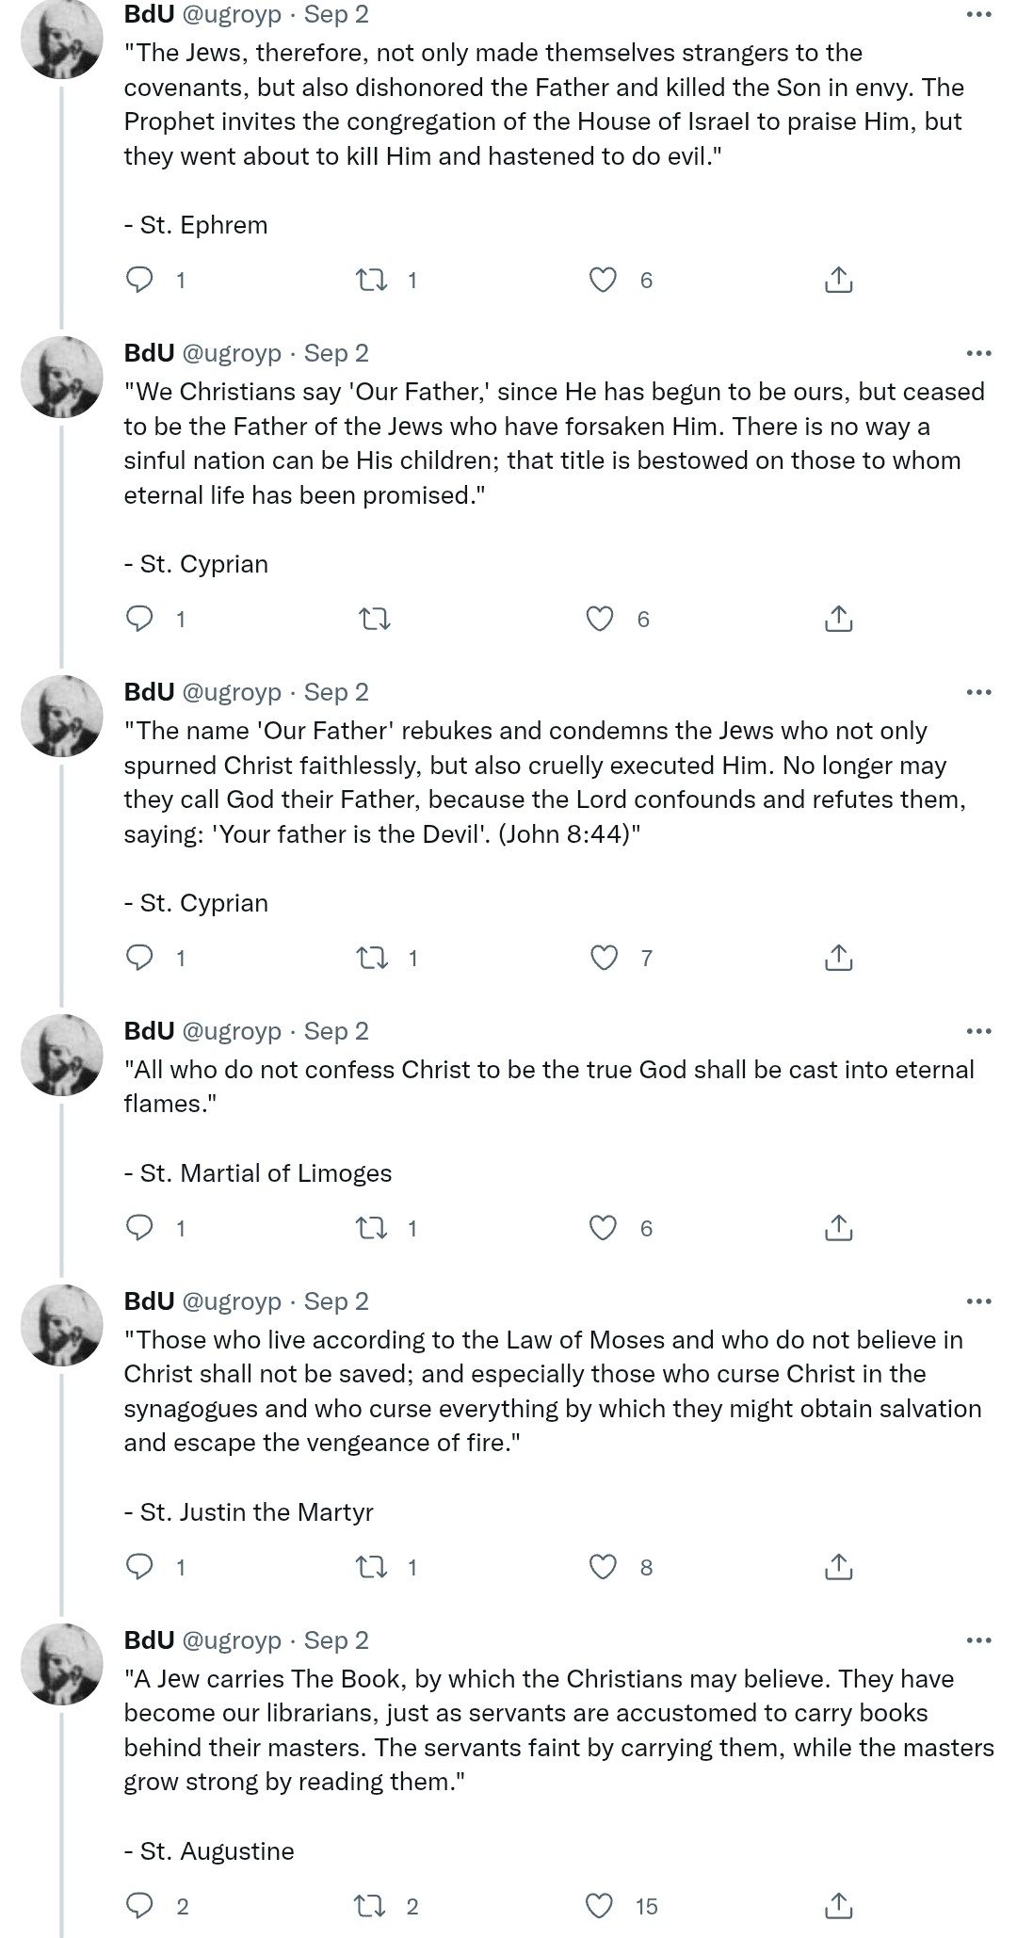This screenshot has height=1938, width=1017.
Task: Like the St. Augustine tweet with 15 likes
Action: pyautogui.click(x=600, y=1906)
